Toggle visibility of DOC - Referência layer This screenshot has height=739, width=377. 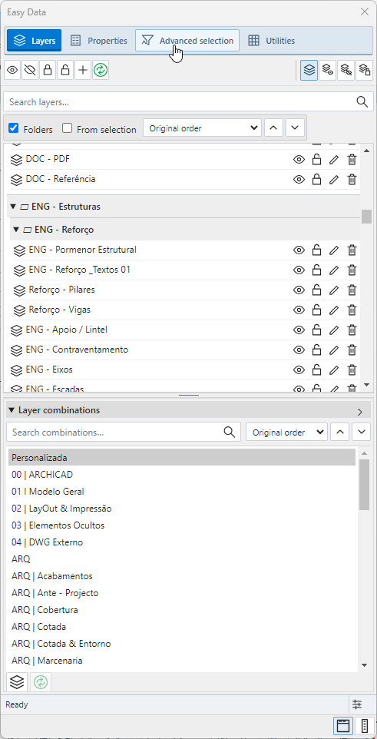pos(299,180)
